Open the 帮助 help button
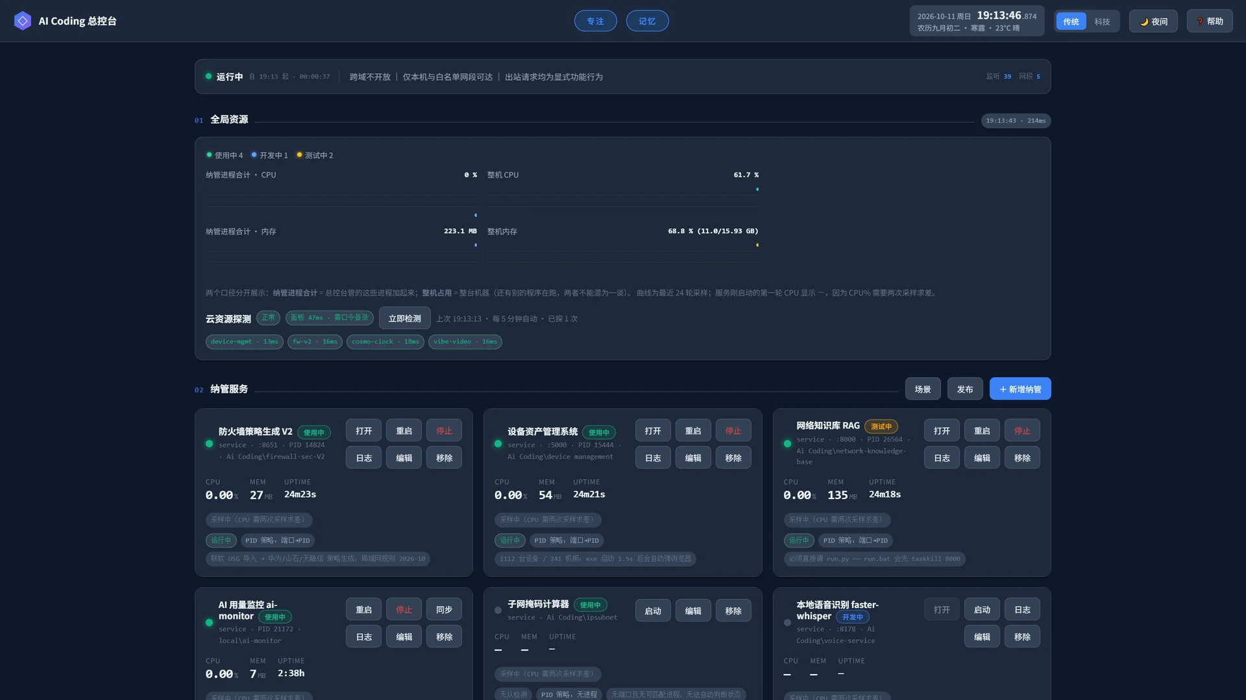Screen dimensions: 1246x700 1210,21
